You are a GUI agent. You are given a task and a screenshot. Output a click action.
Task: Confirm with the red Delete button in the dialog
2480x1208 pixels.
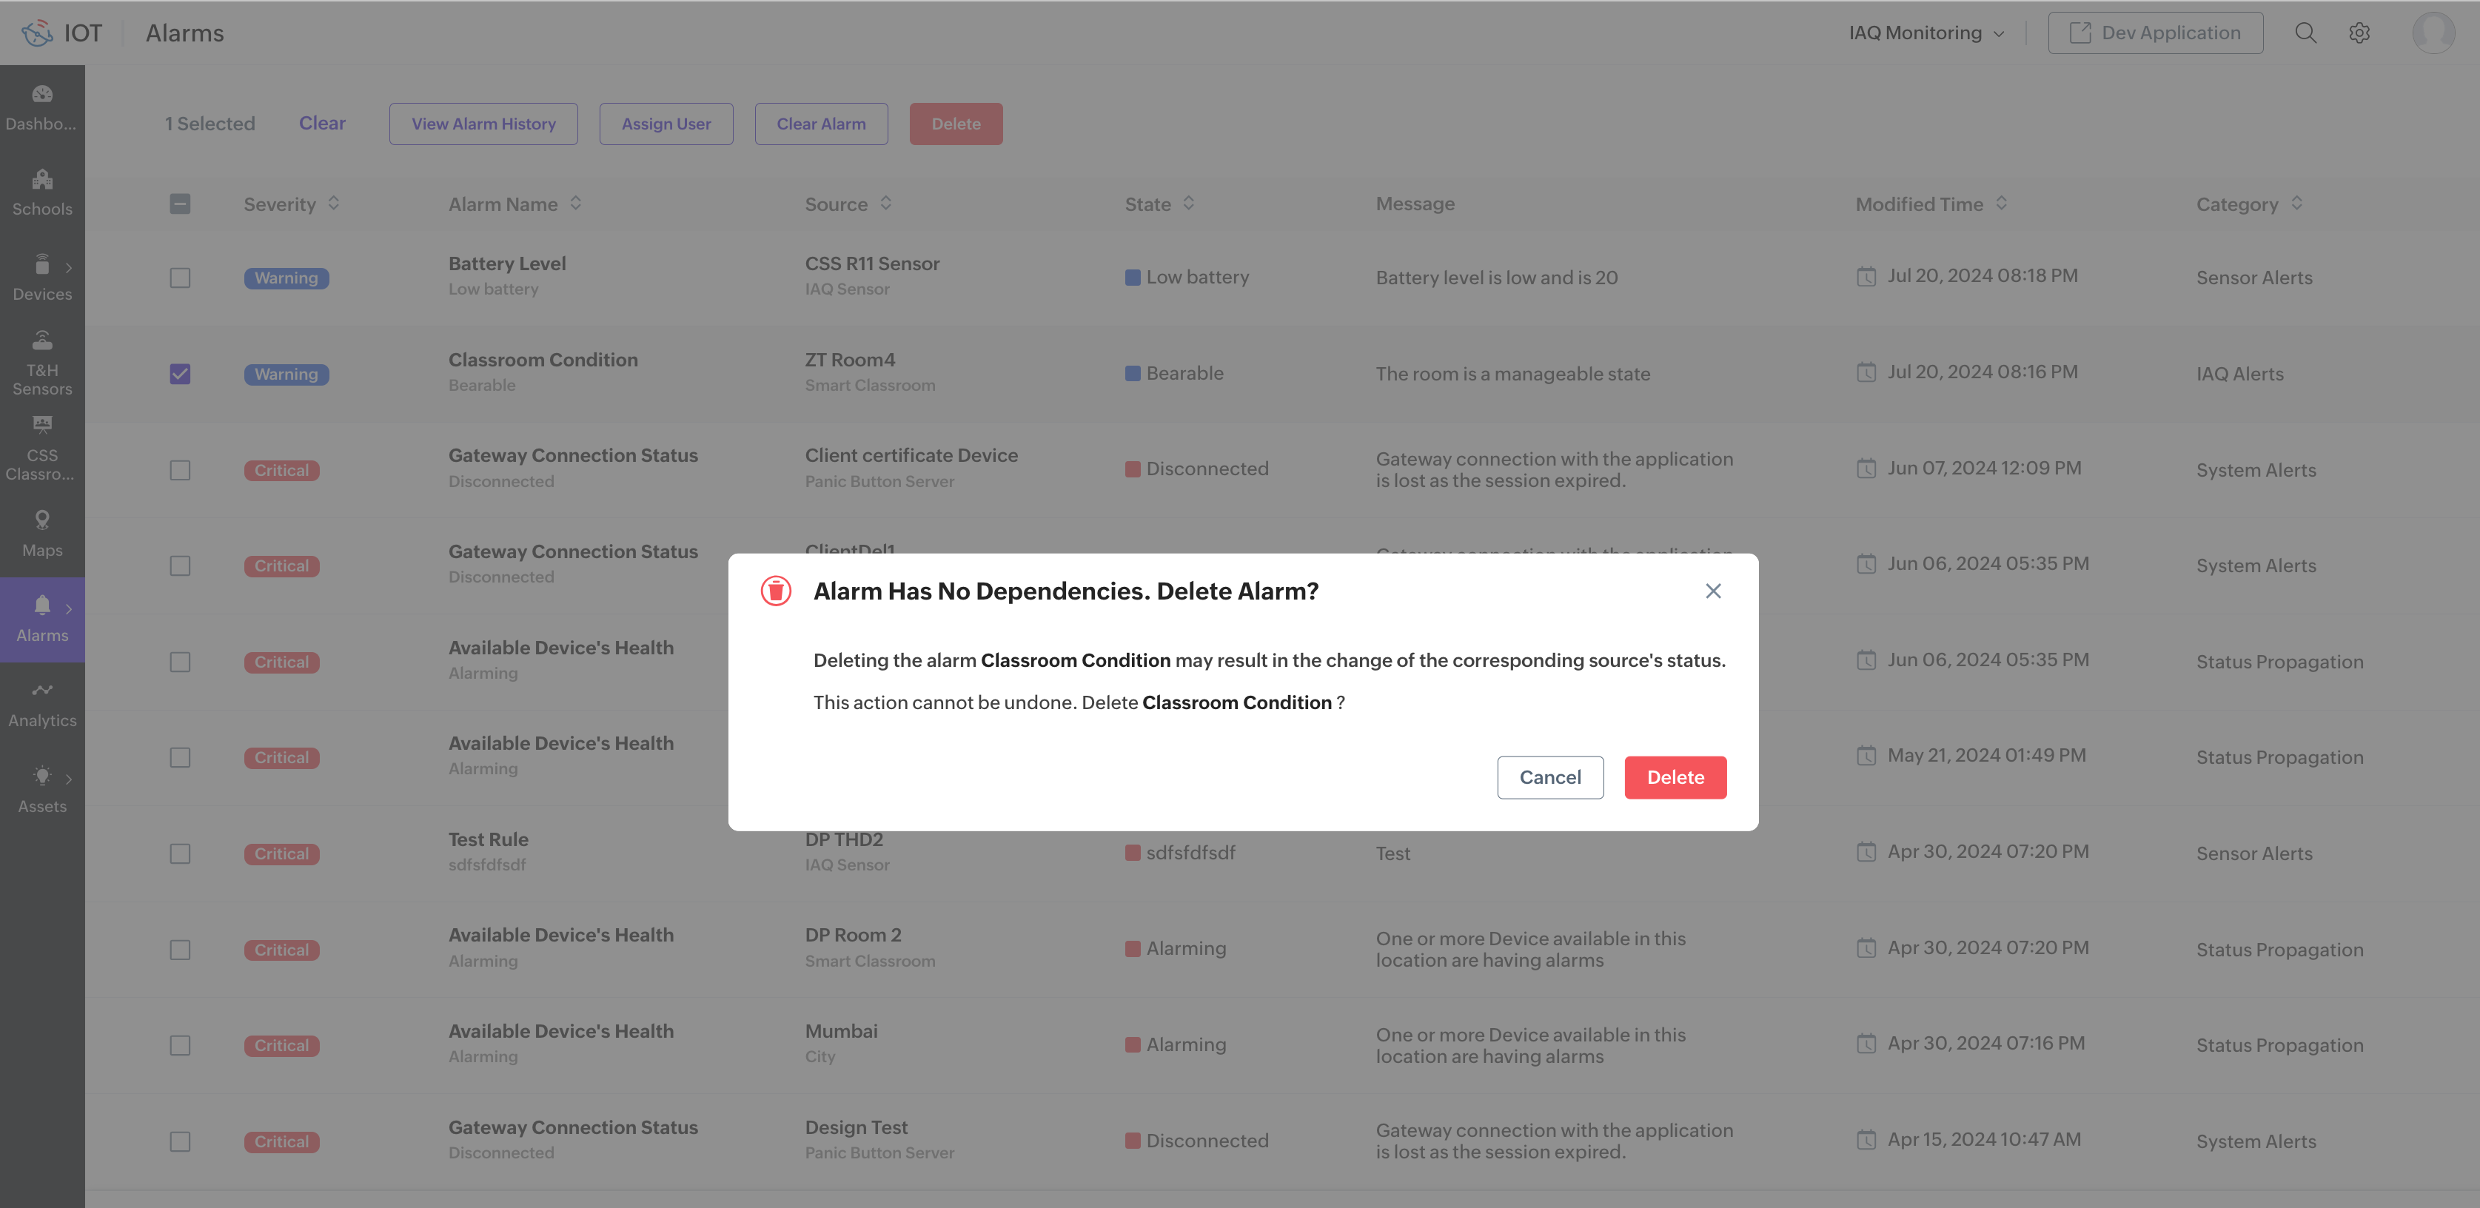(1675, 776)
